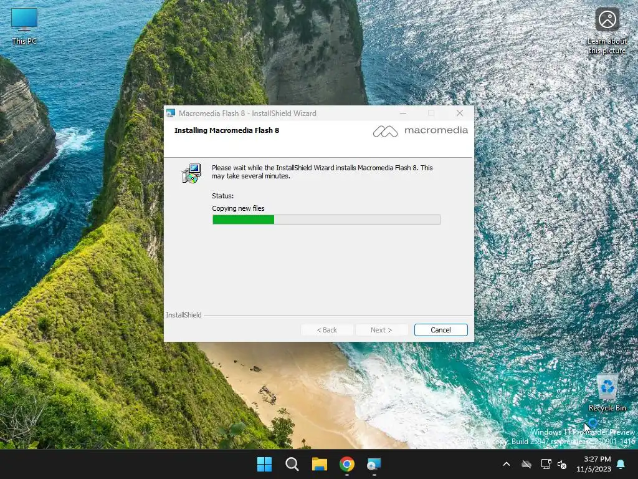The image size is (638, 479).
Task: Select the installer icon in taskbar
Action: point(374,464)
